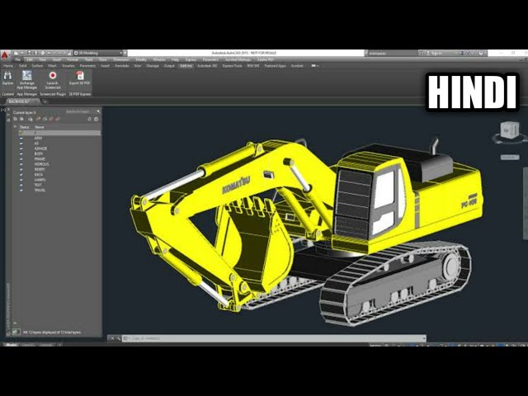Close the layer properties palette
The height and width of the screenshot is (396, 528).
point(8,110)
